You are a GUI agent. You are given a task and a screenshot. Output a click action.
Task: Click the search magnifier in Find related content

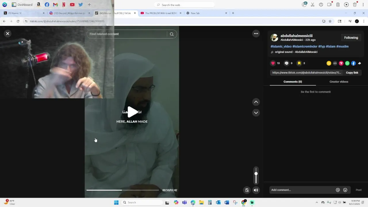(x=172, y=34)
